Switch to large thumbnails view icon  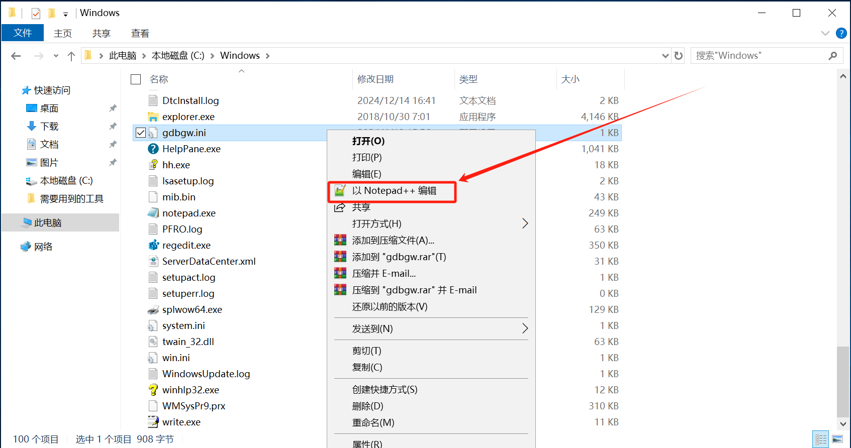click(x=837, y=439)
